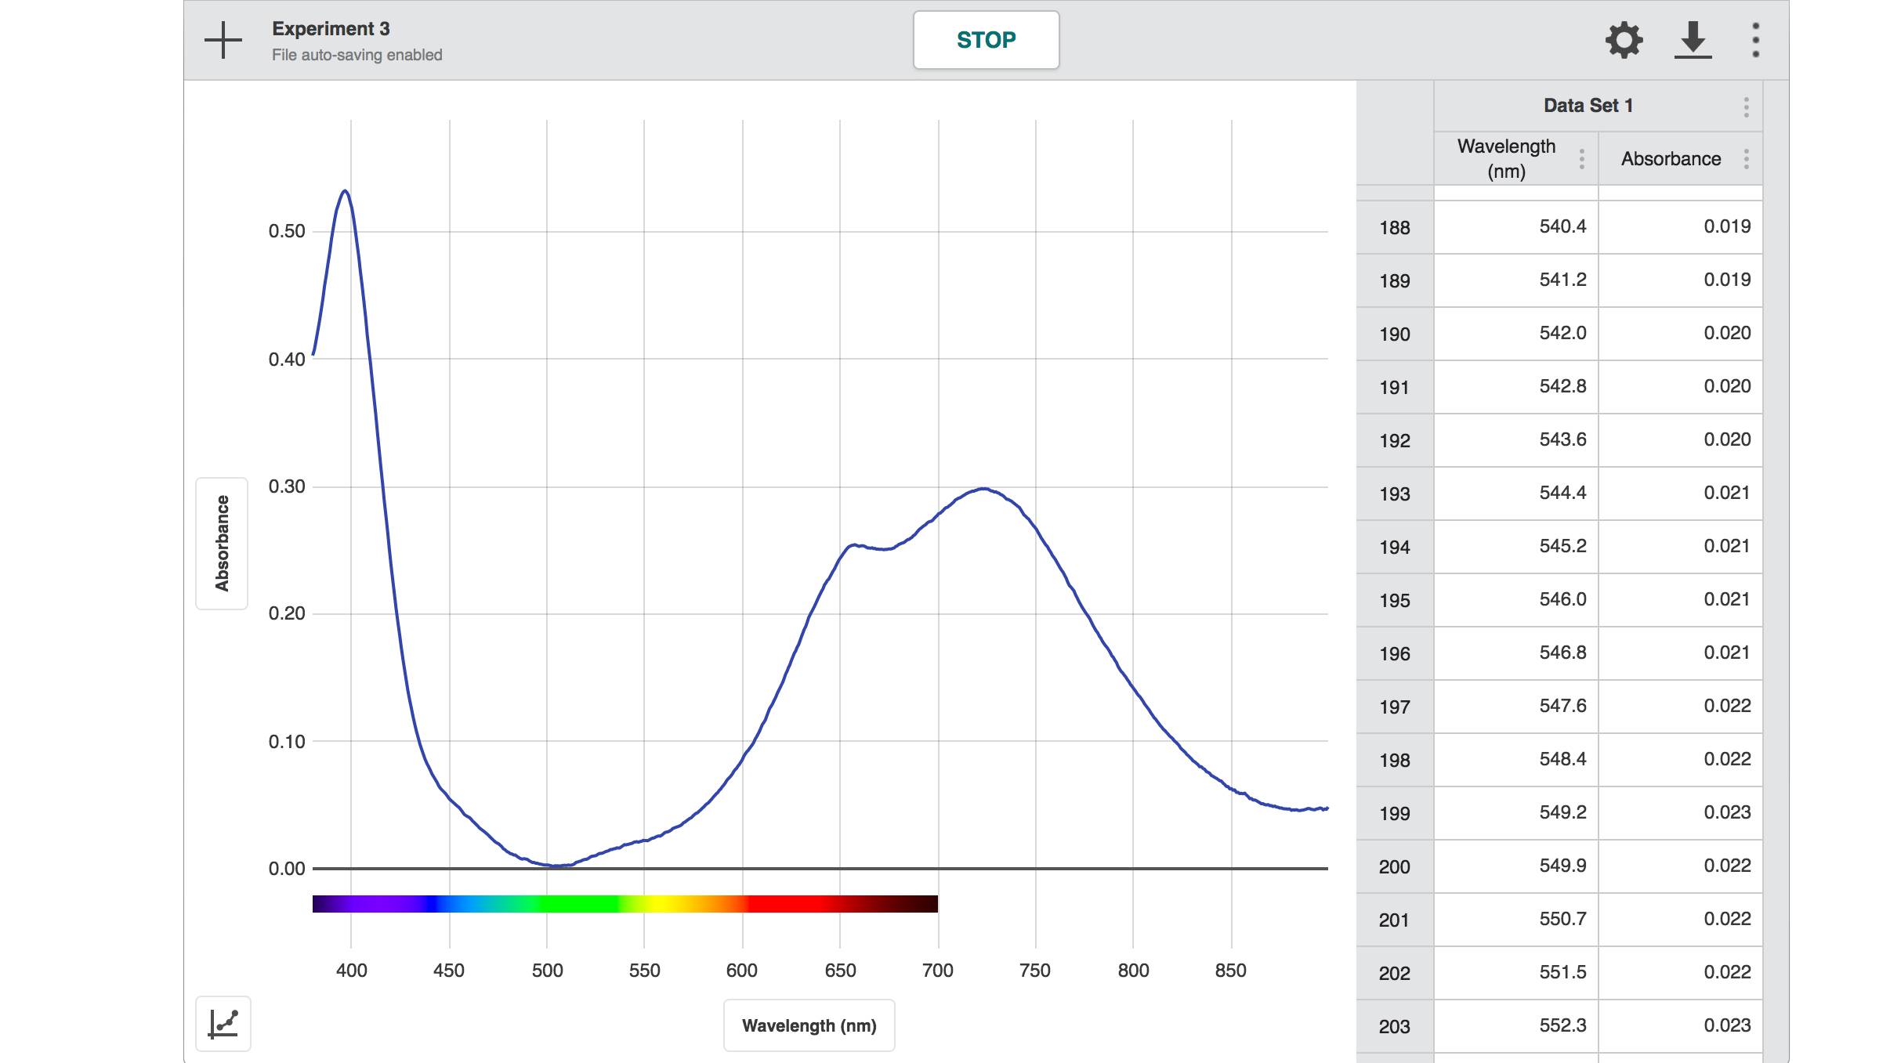Open Absorbance column options menu

(x=1747, y=159)
